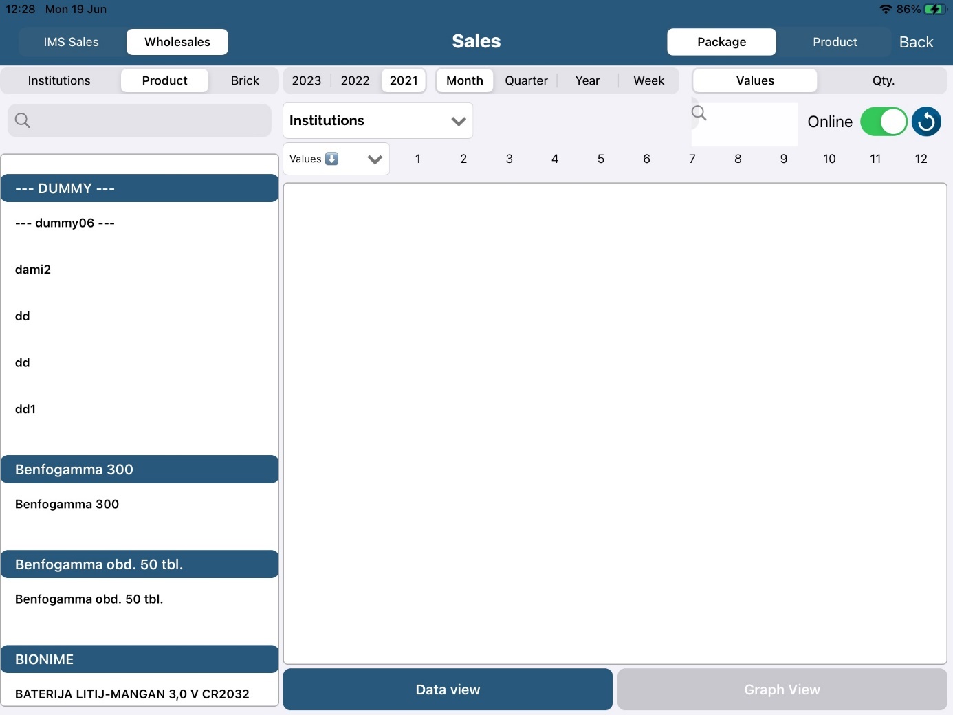
Task: Switch to the IMS Sales tab
Action: click(x=72, y=42)
